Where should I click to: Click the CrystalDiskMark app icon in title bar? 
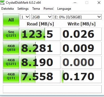tap(2, 3)
